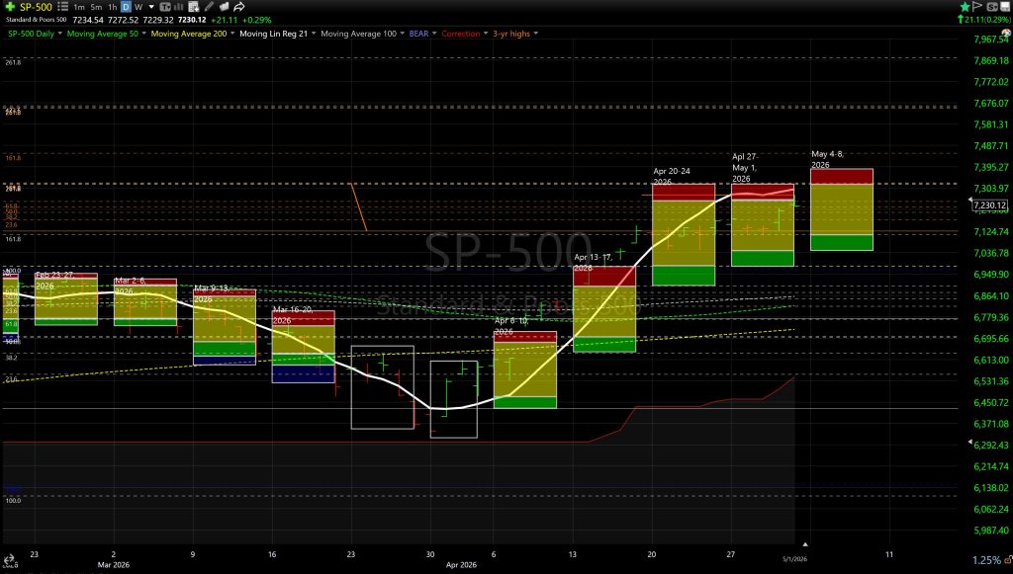Click the add indicator panel icon
The height and width of the screenshot is (574, 1013).
coord(193,7)
